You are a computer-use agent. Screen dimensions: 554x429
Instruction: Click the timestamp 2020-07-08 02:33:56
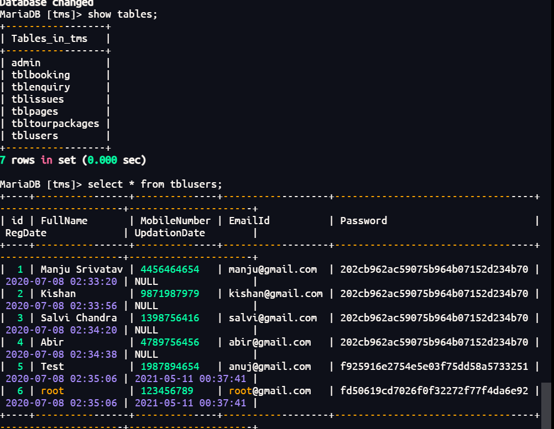(61, 306)
